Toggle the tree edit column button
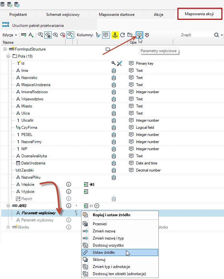 [98, 35]
